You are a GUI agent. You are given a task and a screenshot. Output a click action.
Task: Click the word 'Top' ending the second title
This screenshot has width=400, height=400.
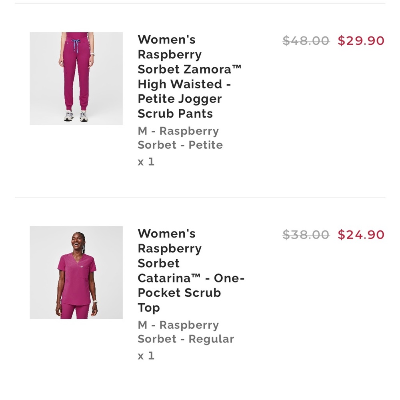tap(149, 308)
